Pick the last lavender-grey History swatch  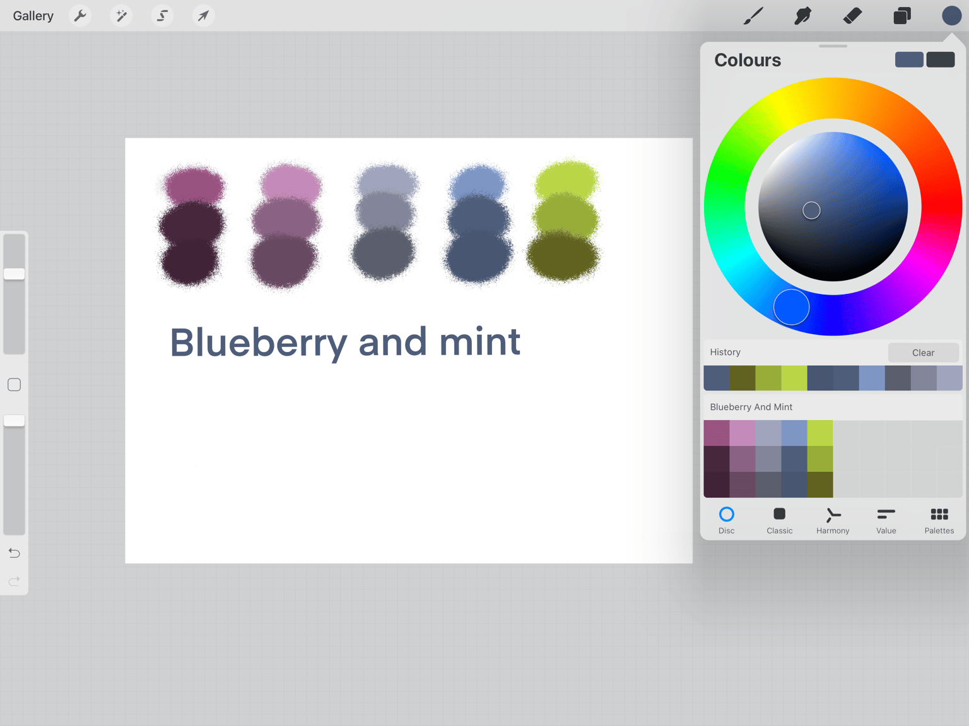tap(949, 378)
